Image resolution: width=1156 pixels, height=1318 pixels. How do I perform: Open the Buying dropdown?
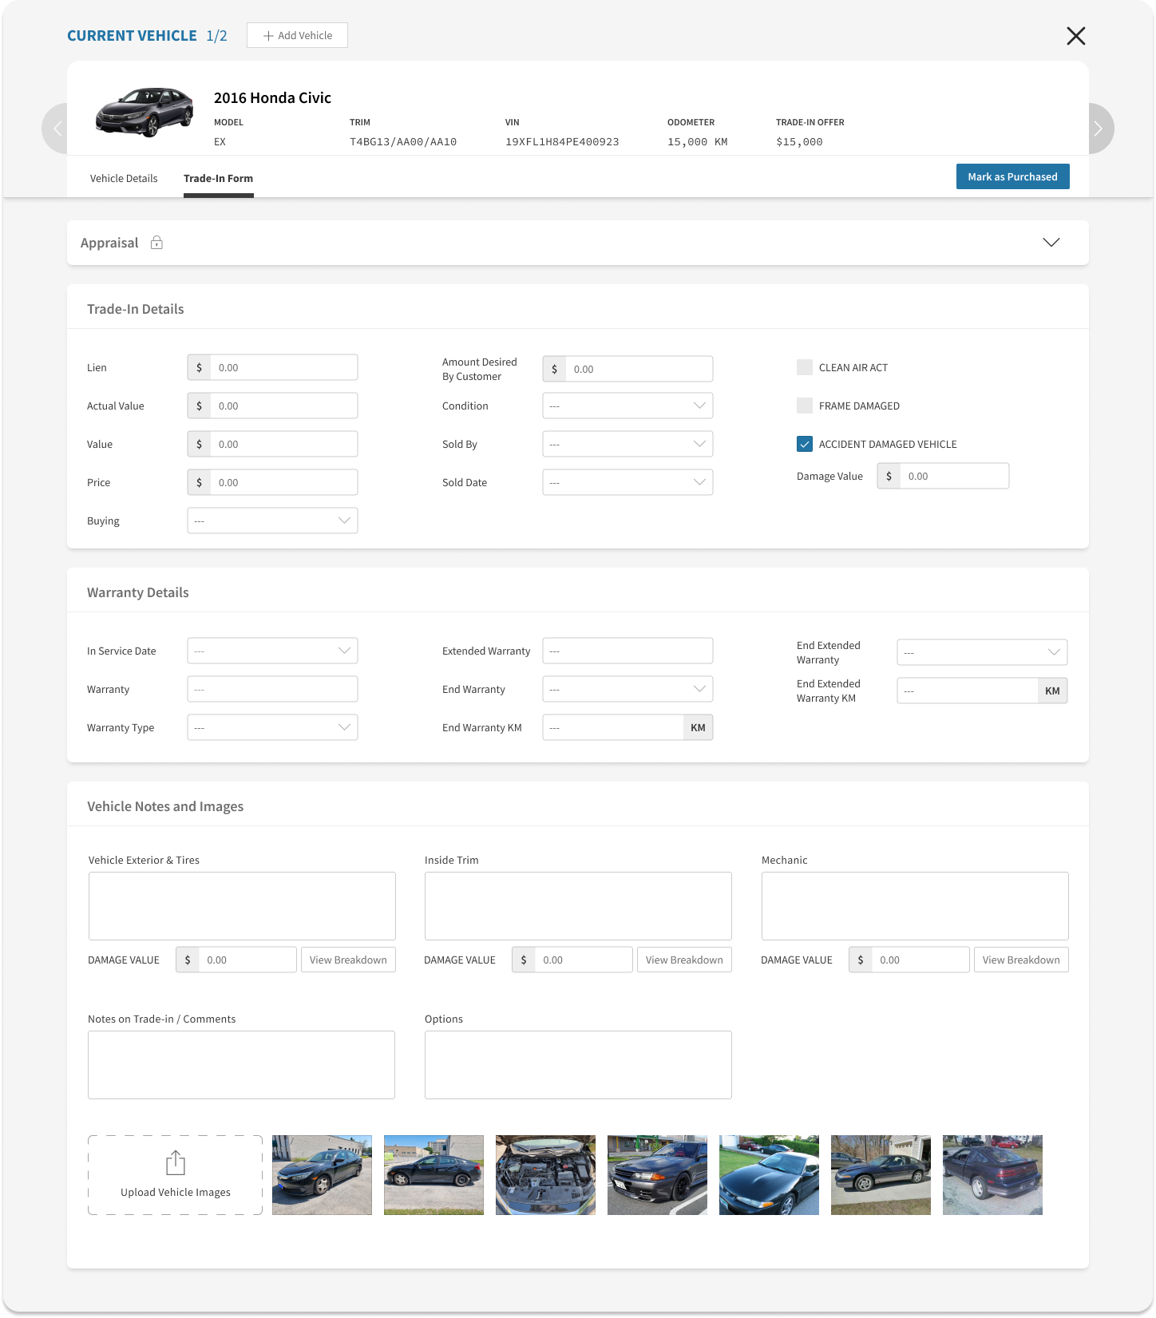click(x=272, y=520)
